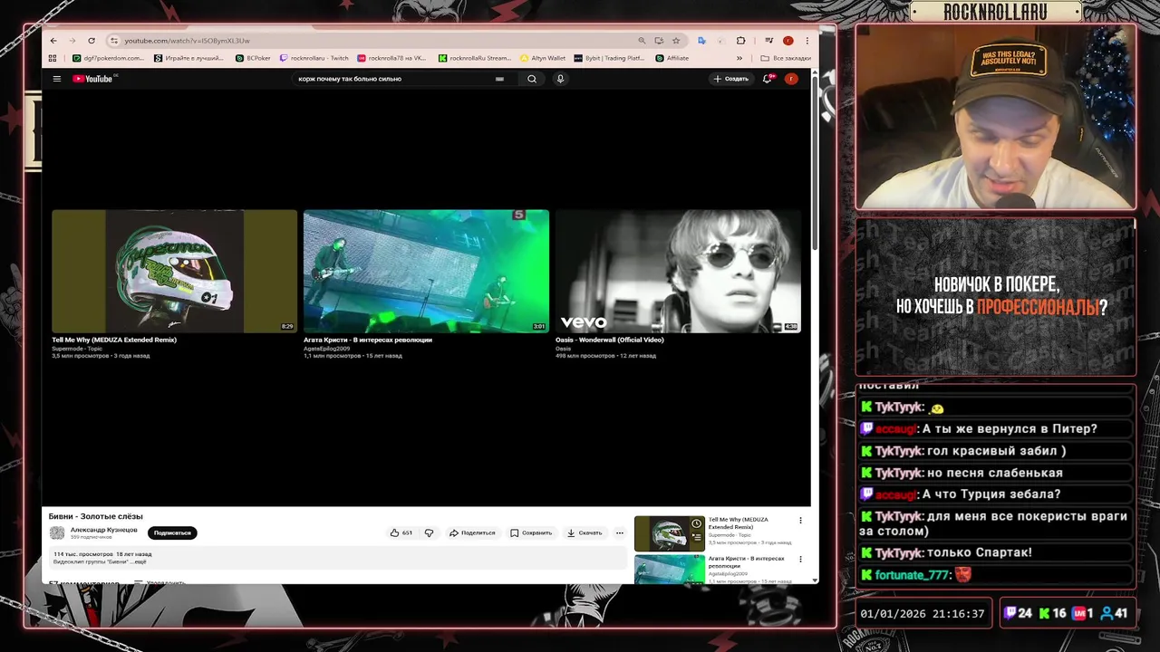The height and width of the screenshot is (652, 1160).
Task: Click the Tell Me Why (MEDUZA Extended Remix) endscreen title
Action: (114, 340)
